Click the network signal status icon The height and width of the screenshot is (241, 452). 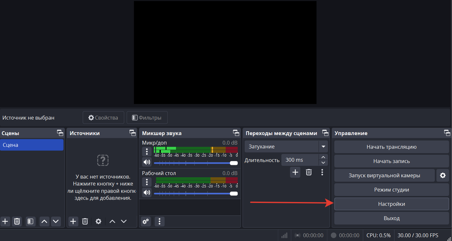(284, 235)
